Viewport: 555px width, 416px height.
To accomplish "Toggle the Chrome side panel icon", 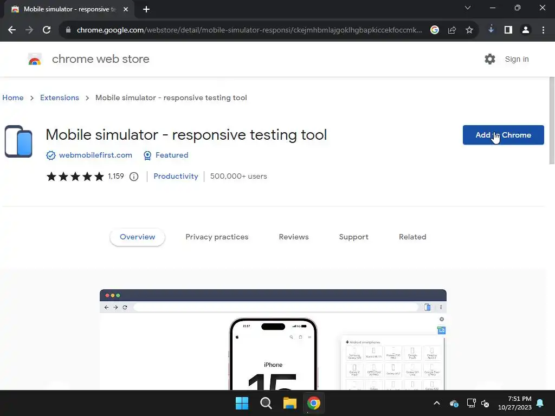I will coord(508,30).
